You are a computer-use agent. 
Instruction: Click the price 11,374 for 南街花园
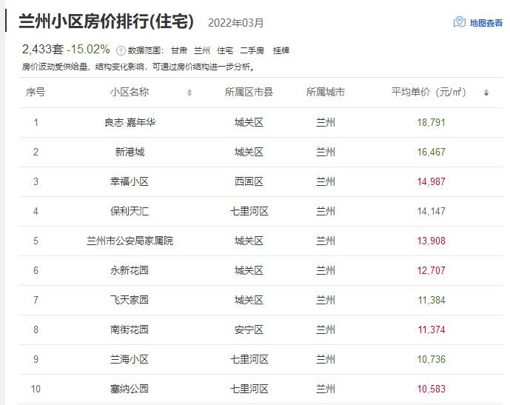coord(432,330)
